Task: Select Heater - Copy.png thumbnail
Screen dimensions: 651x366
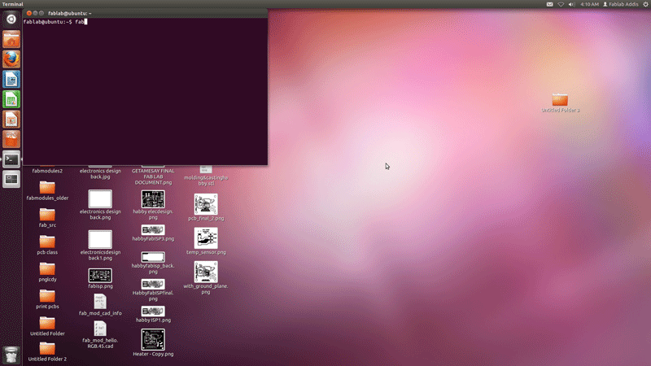Action: [153, 339]
